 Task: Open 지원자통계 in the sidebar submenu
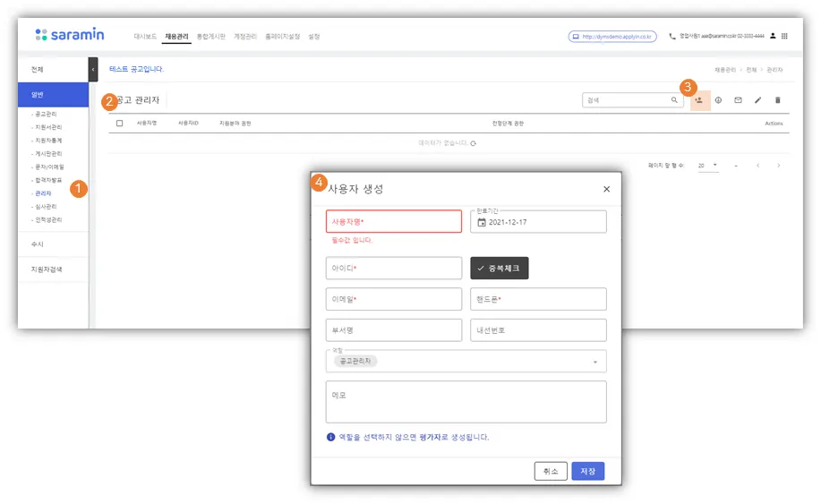[x=48, y=141]
